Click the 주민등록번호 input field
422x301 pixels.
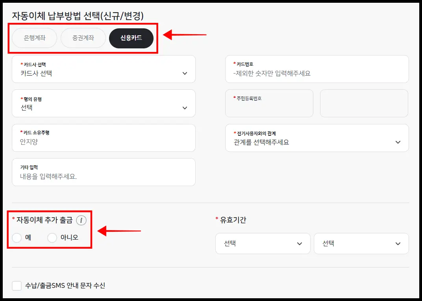point(269,103)
